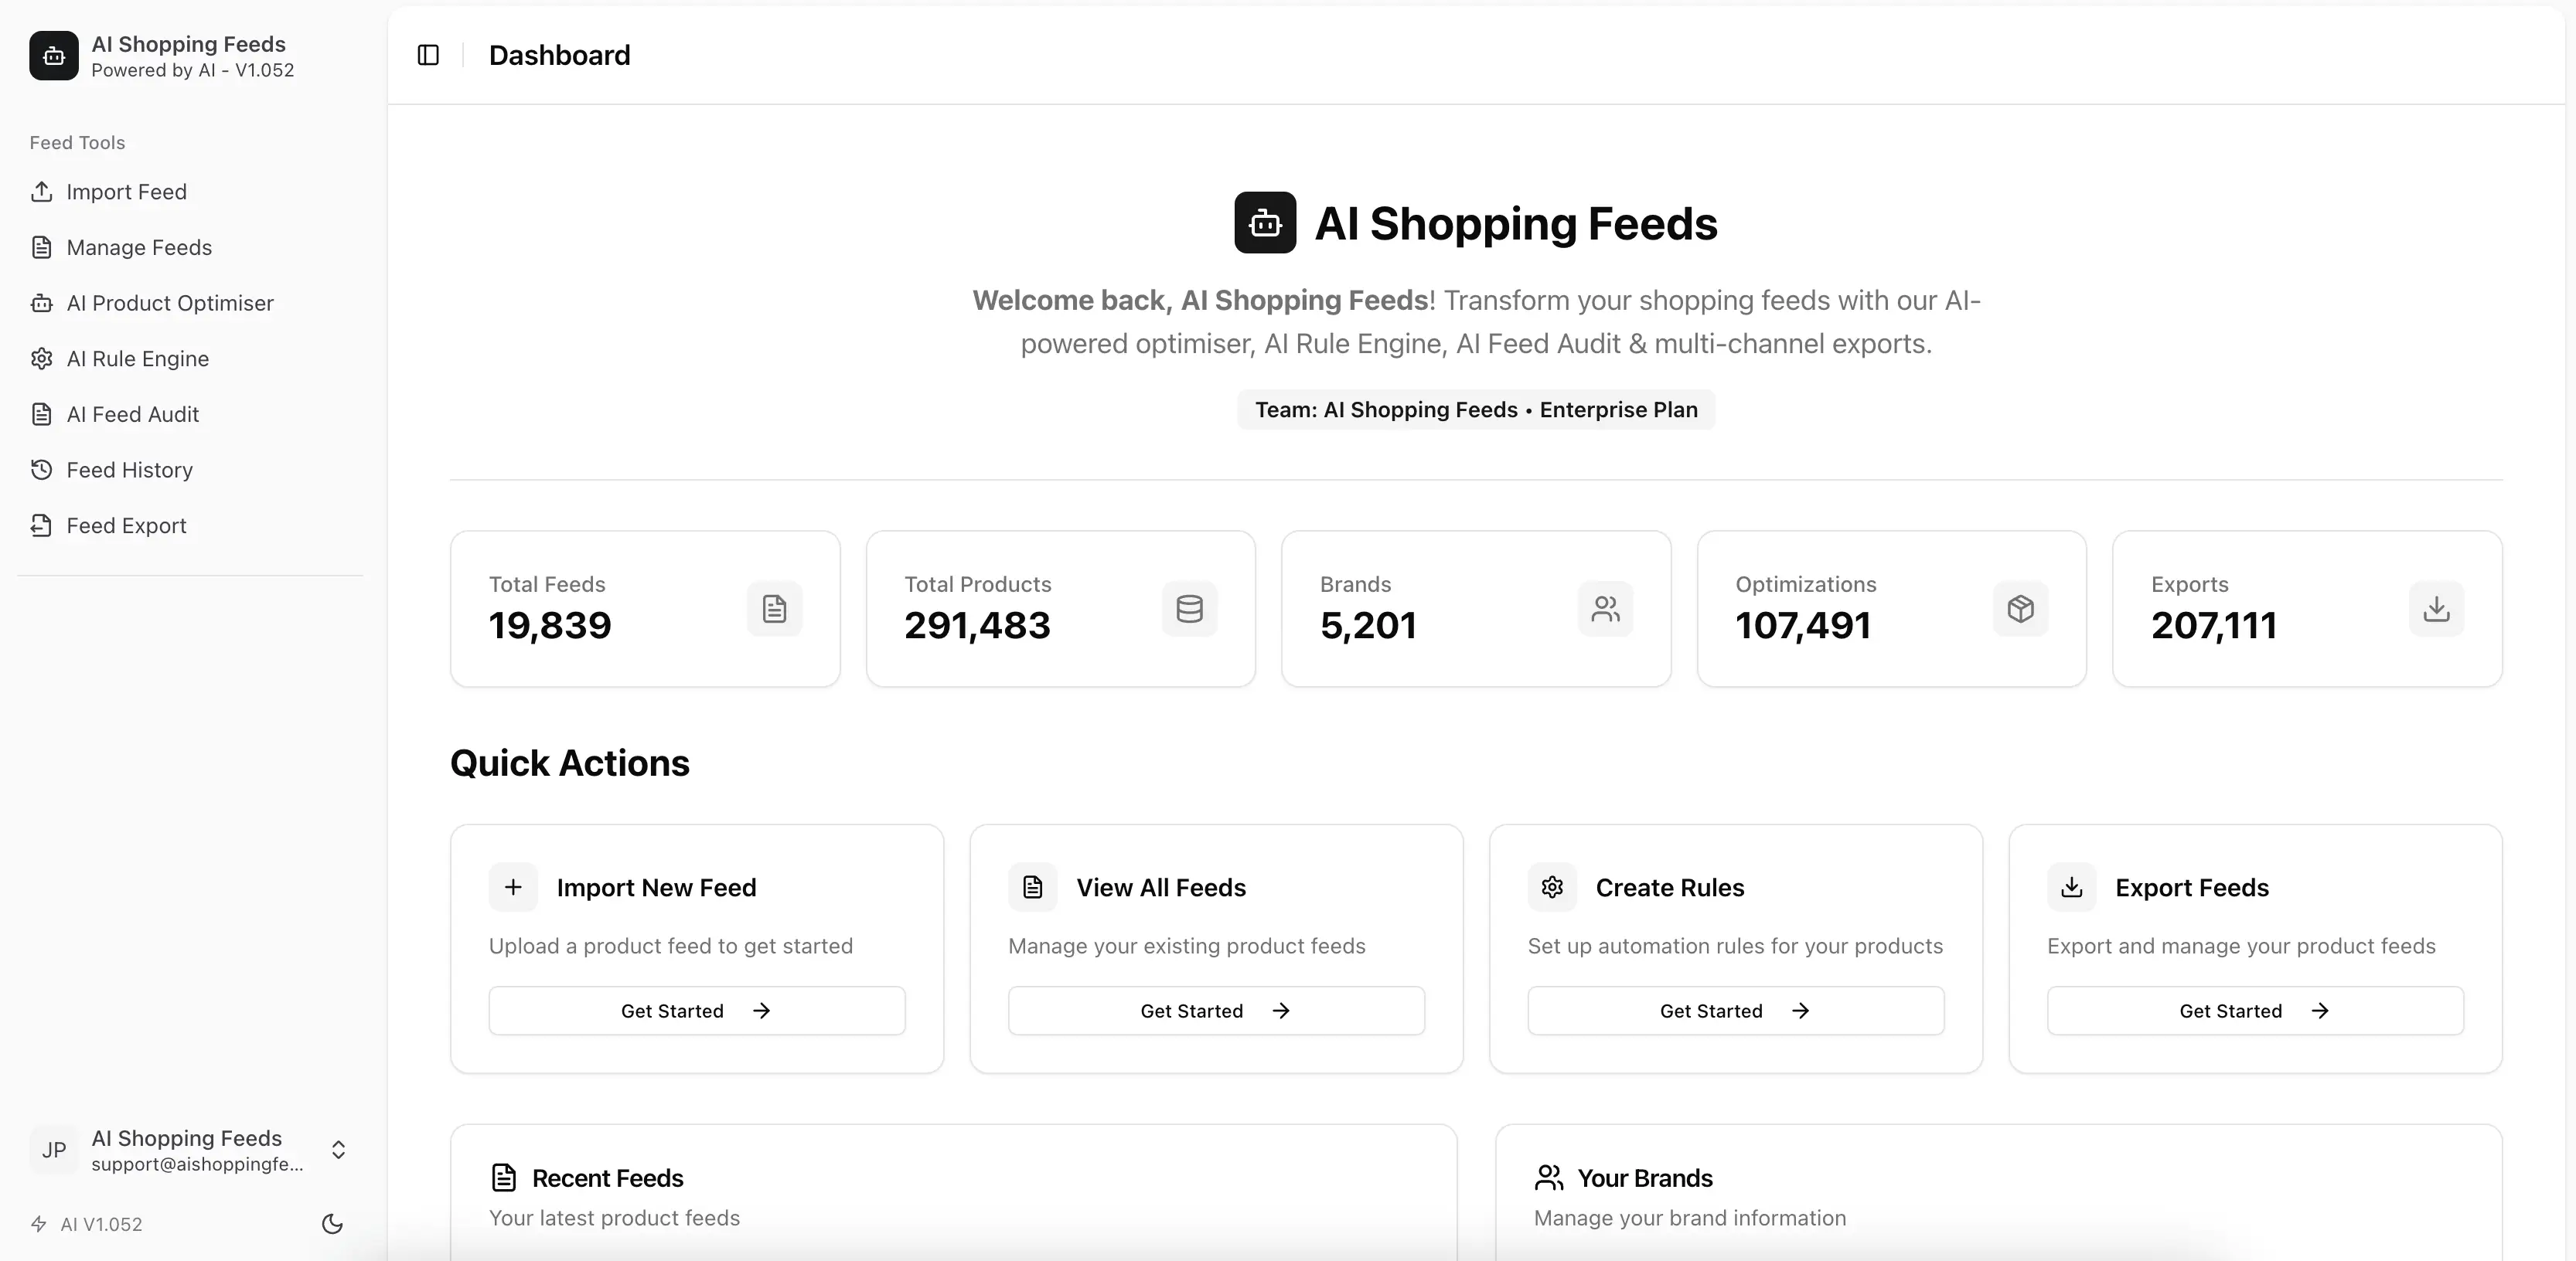
Task: Click Get Started under Export Feeds
Action: point(2254,1010)
